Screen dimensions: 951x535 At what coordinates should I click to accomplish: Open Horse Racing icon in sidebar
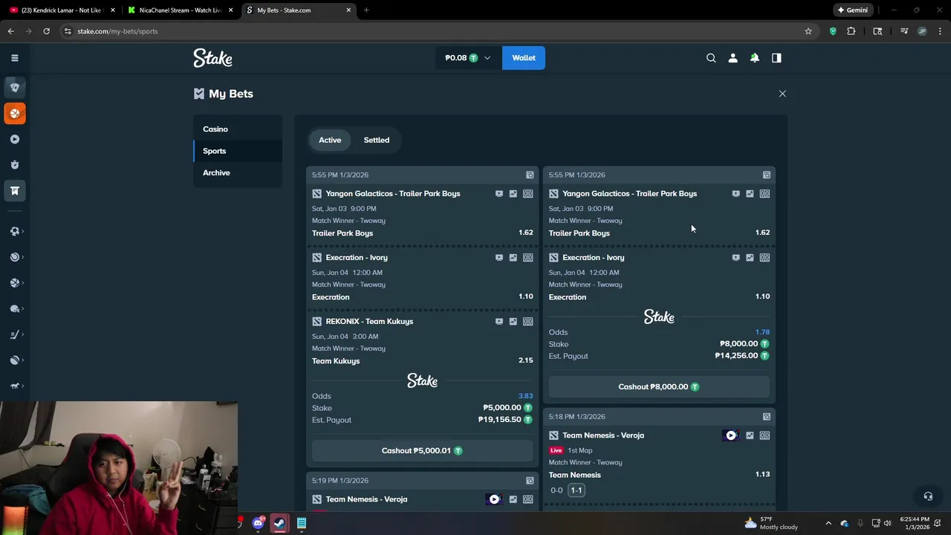[x=14, y=386]
